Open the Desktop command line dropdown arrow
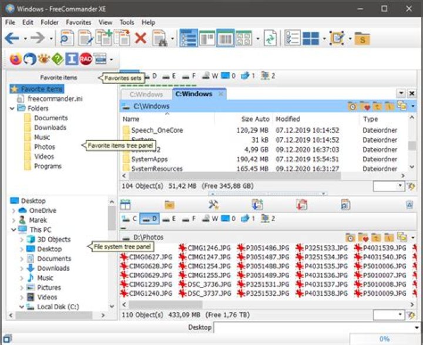The width and height of the screenshot is (423, 345). tap(417, 328)
